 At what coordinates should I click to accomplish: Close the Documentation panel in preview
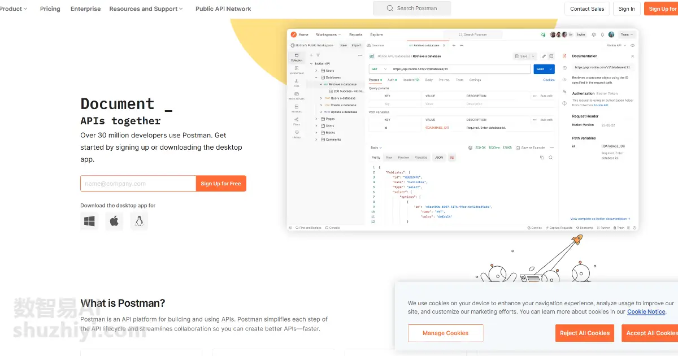point(632,57)
